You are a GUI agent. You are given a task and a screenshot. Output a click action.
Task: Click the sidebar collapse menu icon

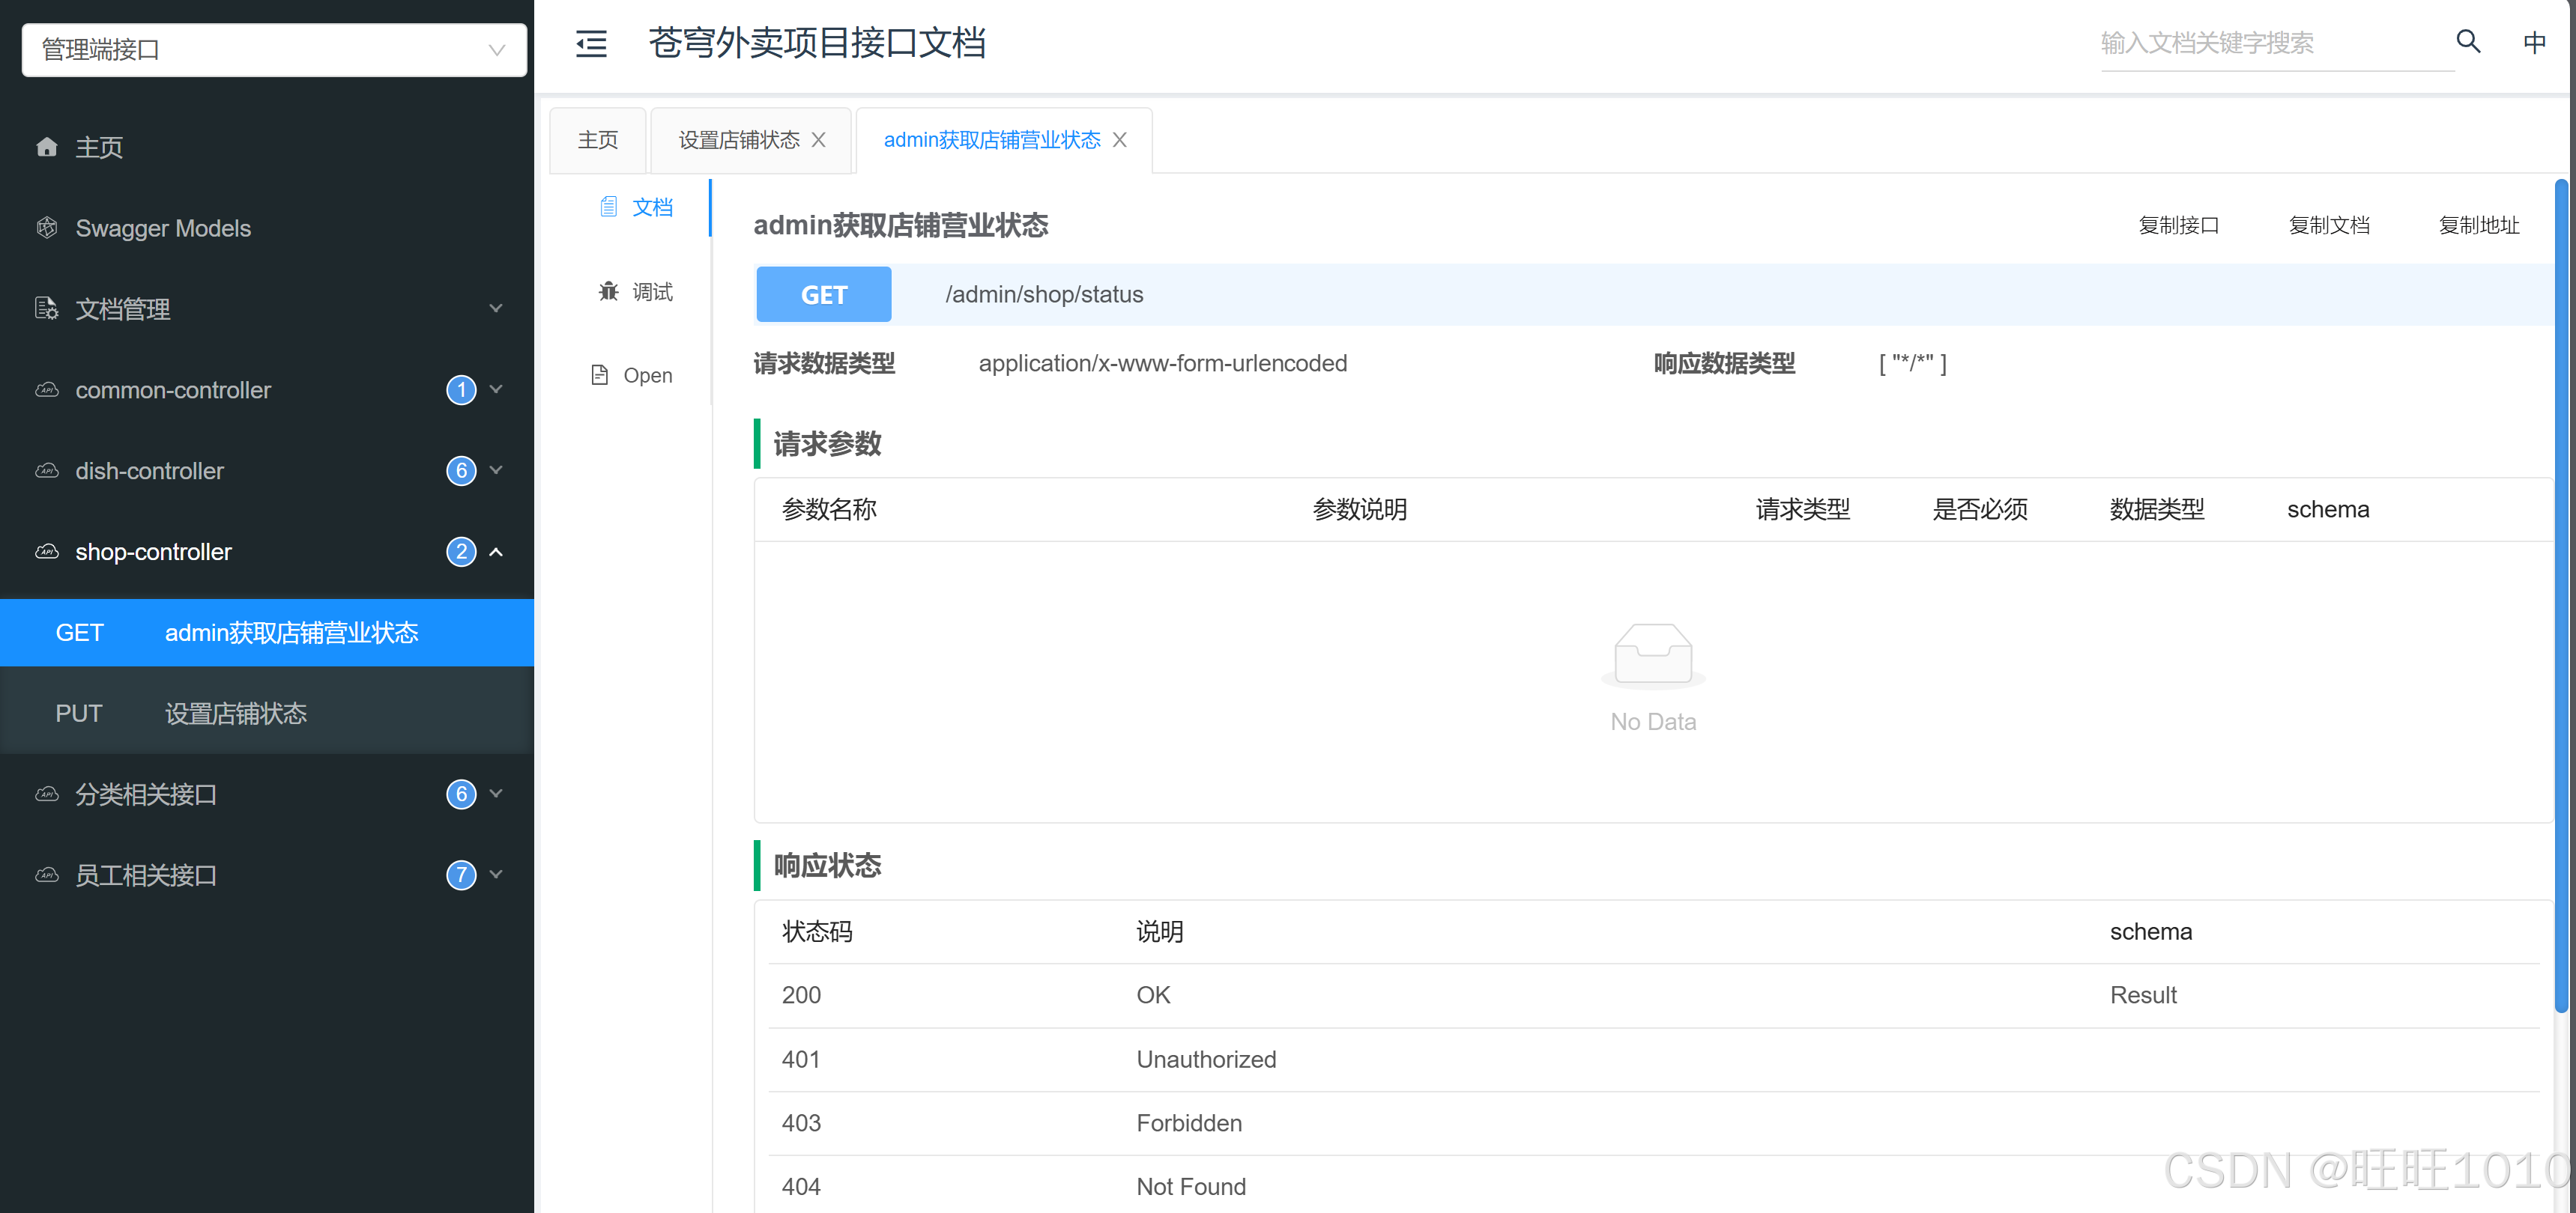(x=591, y=43)
